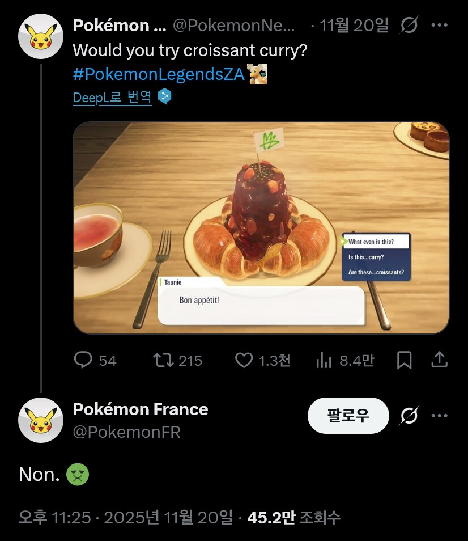
Task: Repost the croissant curry tweet
Action: click(163, 360)
